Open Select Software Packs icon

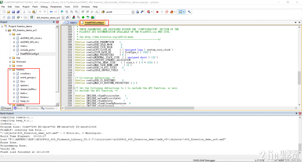coord(88,18)
